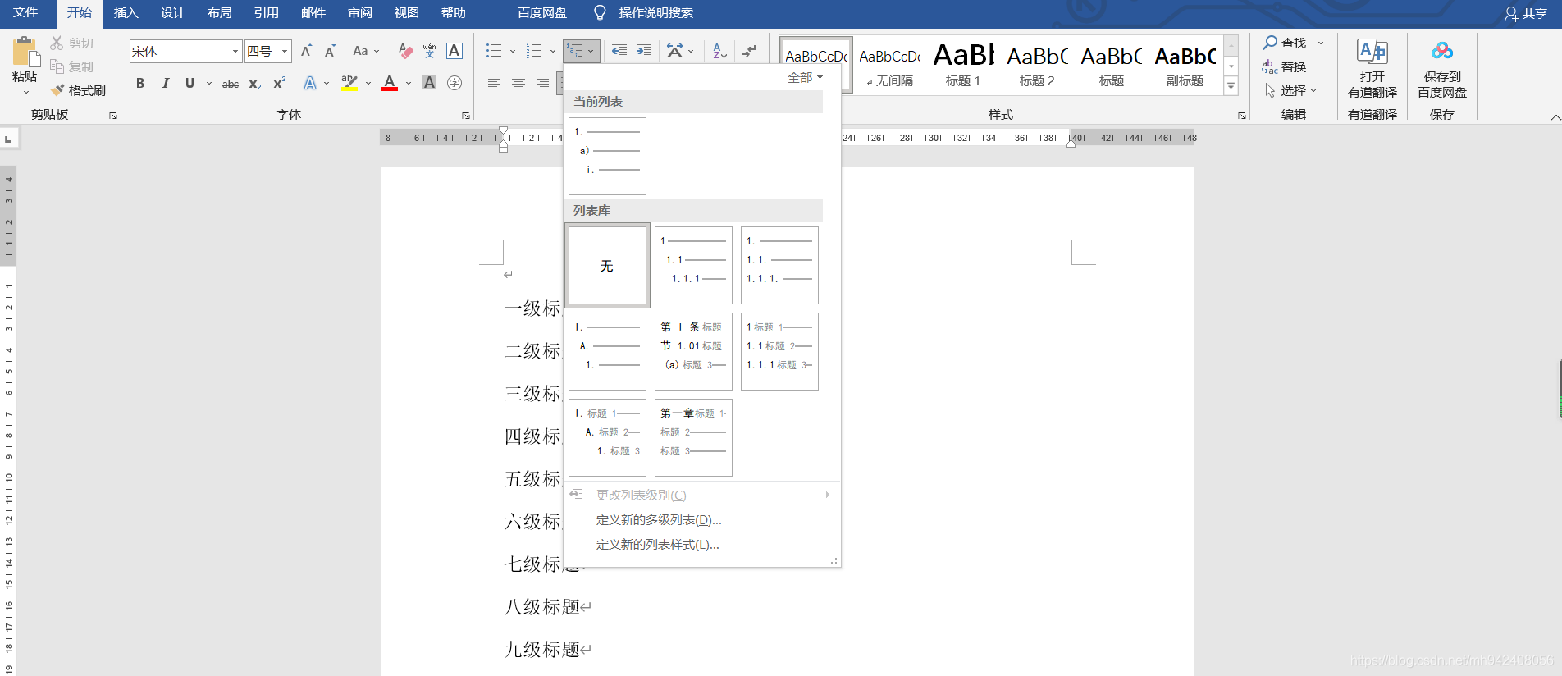The image size is (1562, 676).
Task: Toggle superscript formatting
Action: pyautogui.click(x=280, y=83)
